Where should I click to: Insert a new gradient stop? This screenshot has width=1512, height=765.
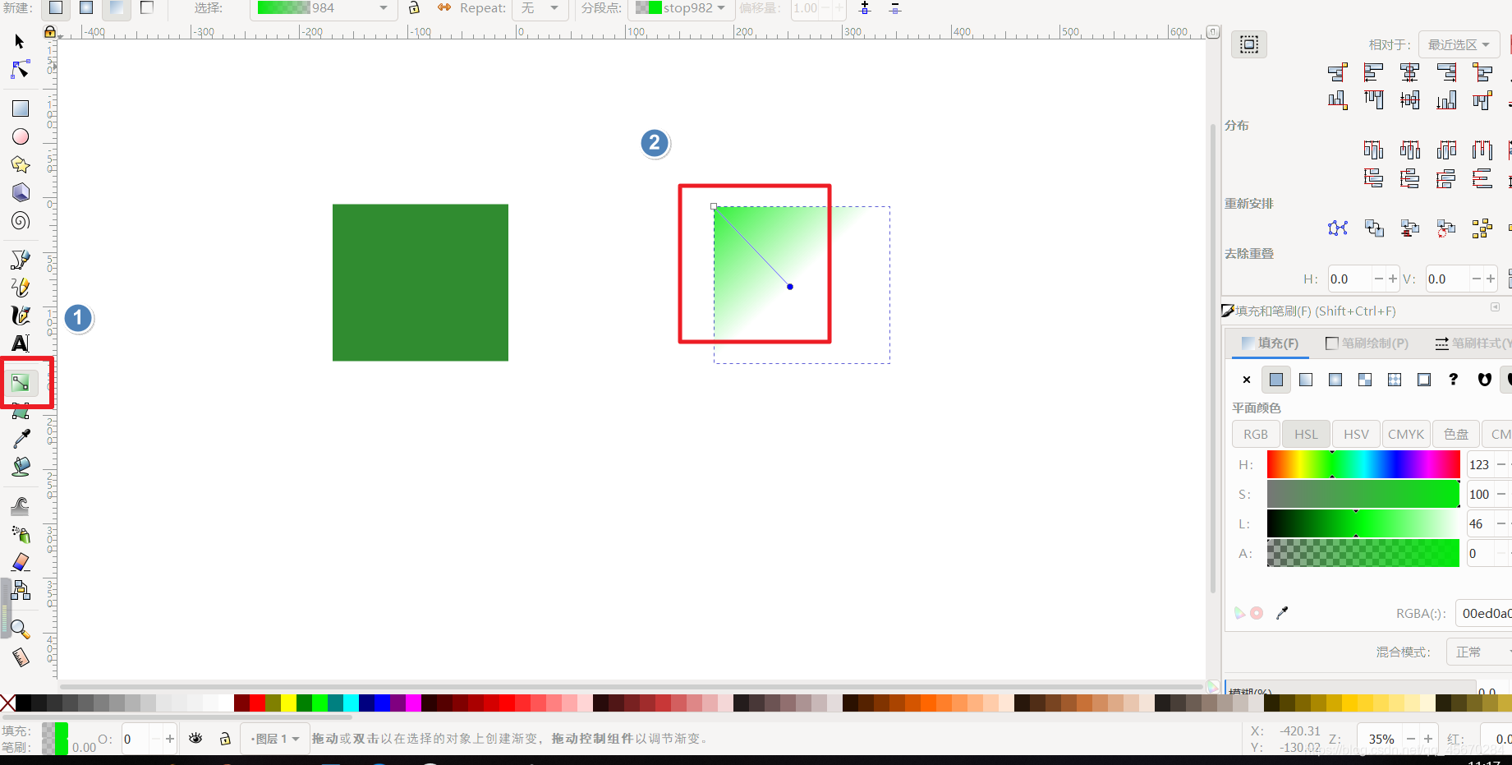[x=865, y=8]
